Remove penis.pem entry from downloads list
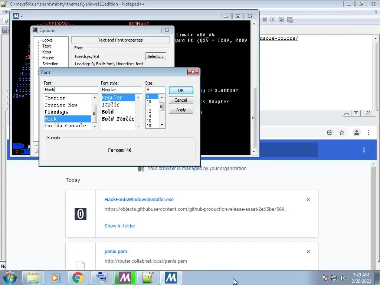This screenshot has height=285, width=380. click(308, 252)
